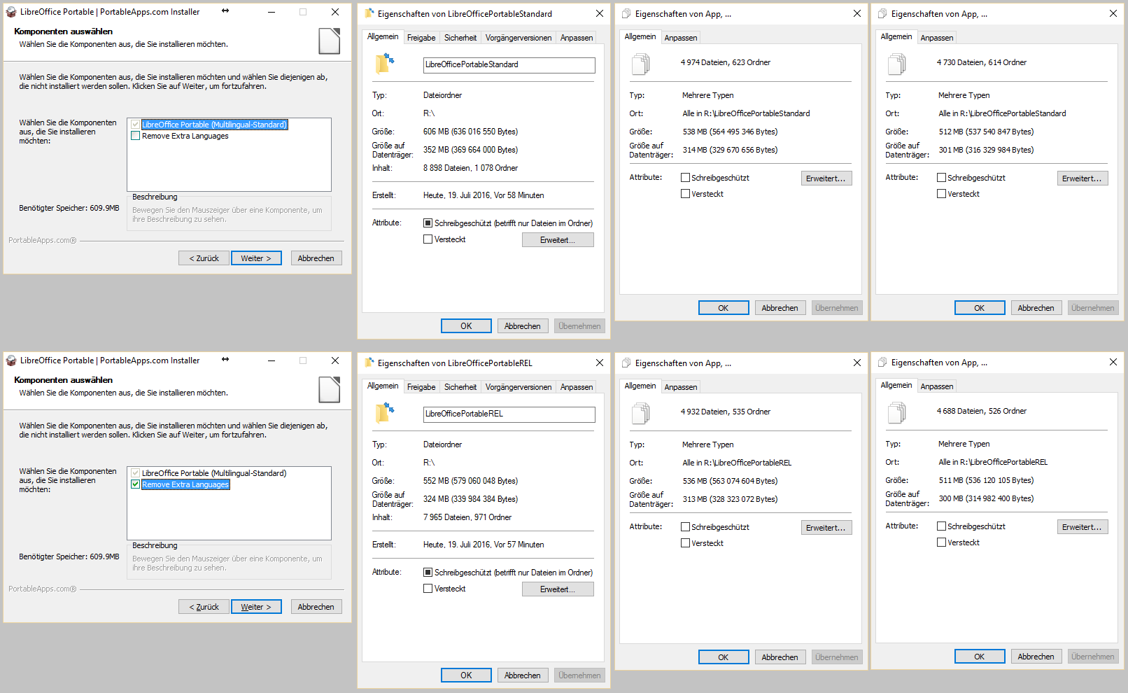Close the LibreOfficePortableStandard properties window
Screen dimensions: 1128x693
[x=600, y=13]
